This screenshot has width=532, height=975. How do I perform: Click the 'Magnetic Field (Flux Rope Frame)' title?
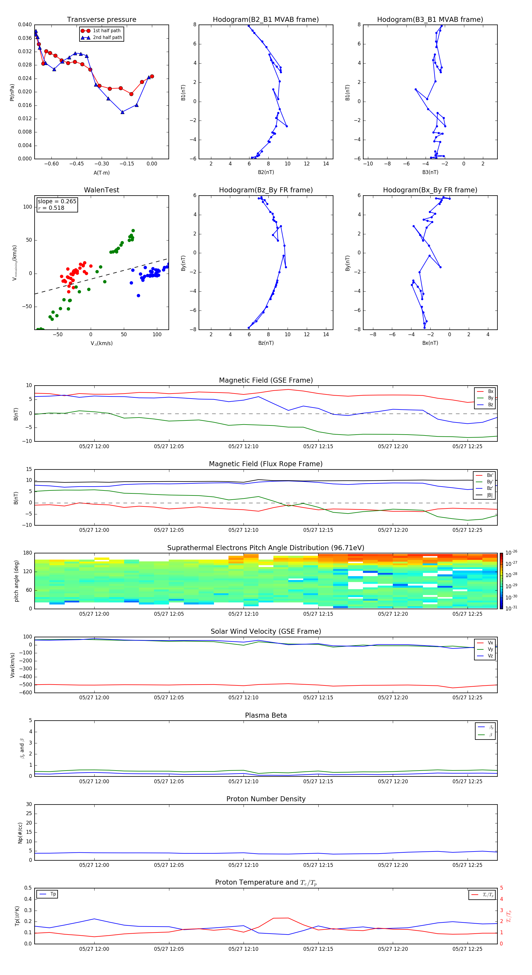tap(266, 464)
